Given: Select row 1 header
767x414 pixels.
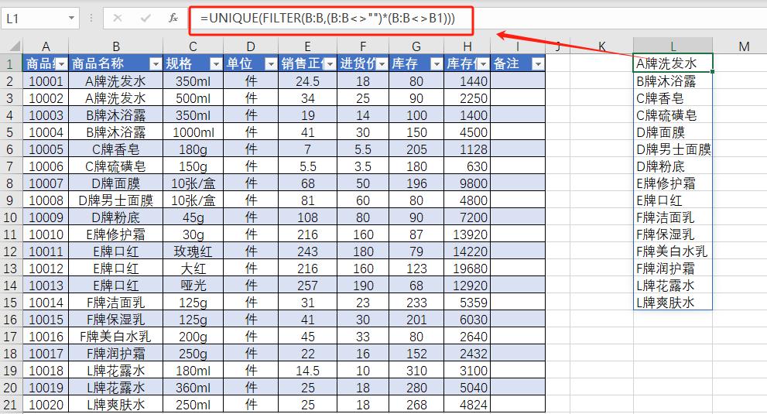Looking at the screenshot, I should [x=10, y=63].
